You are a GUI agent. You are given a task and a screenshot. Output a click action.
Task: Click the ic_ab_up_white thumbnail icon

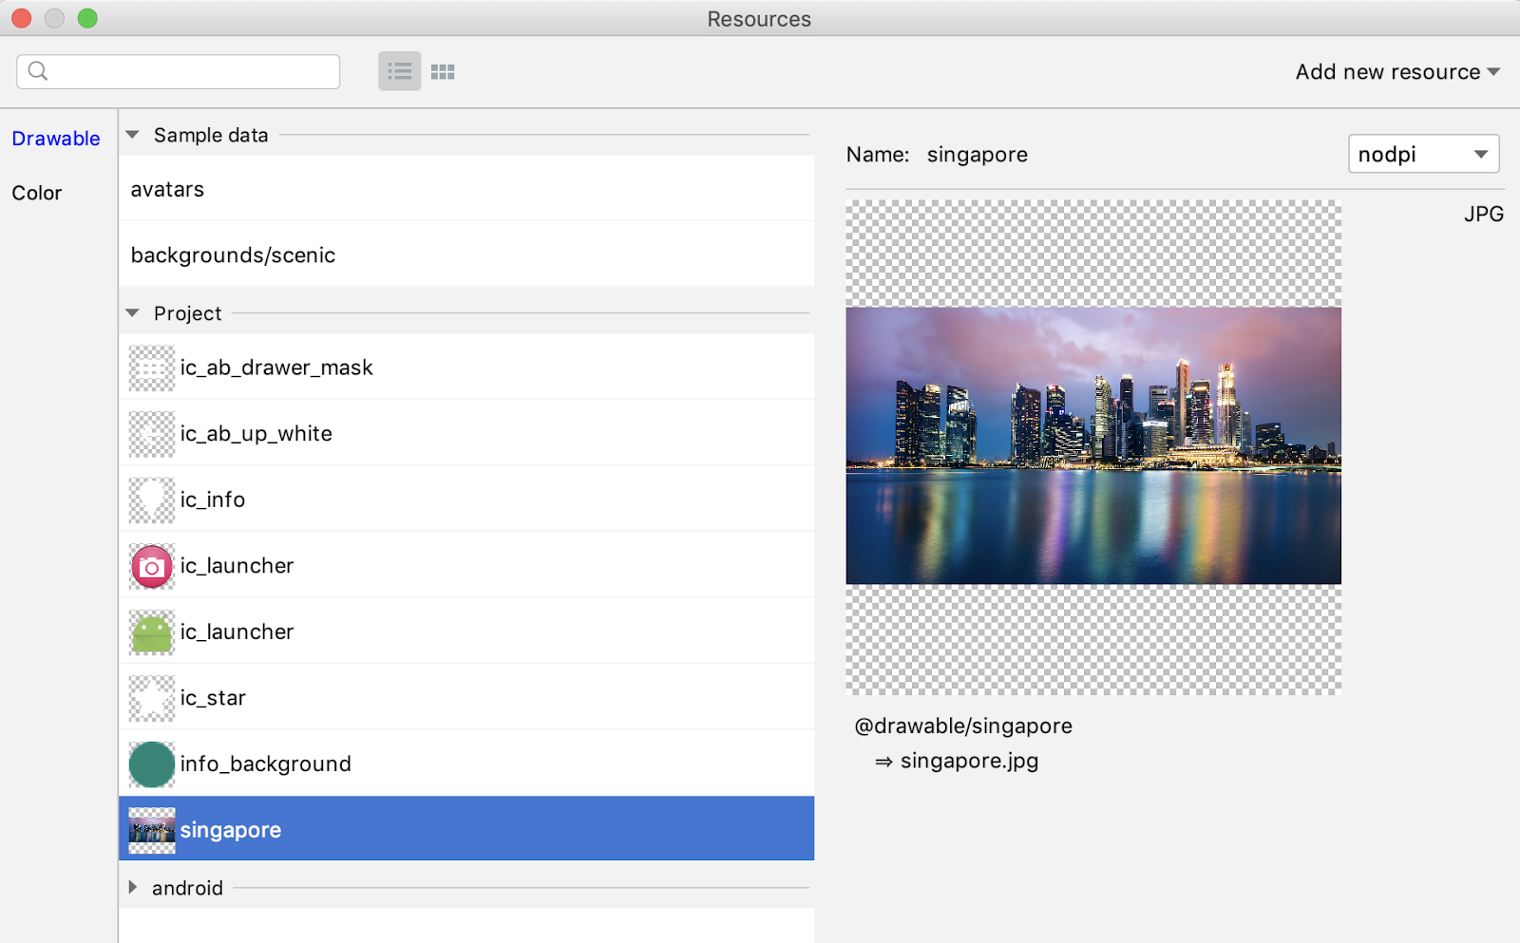152,435
